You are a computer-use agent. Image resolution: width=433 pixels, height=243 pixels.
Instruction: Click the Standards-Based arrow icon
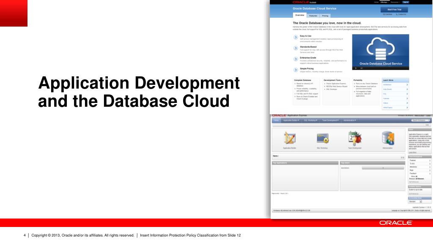(296, 49)
